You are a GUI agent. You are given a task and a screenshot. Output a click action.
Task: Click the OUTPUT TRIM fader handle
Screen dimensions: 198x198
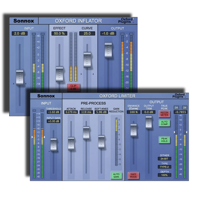coord(148,122)
